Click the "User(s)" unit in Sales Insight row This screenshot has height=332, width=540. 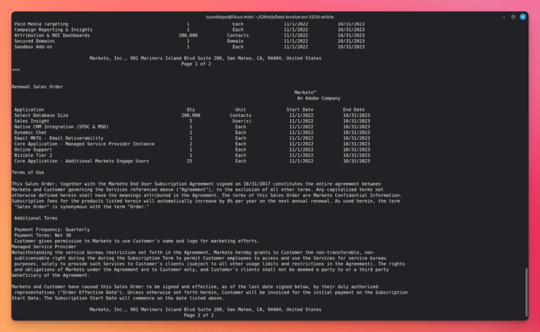pyautogui.click(x=242, y=121)
